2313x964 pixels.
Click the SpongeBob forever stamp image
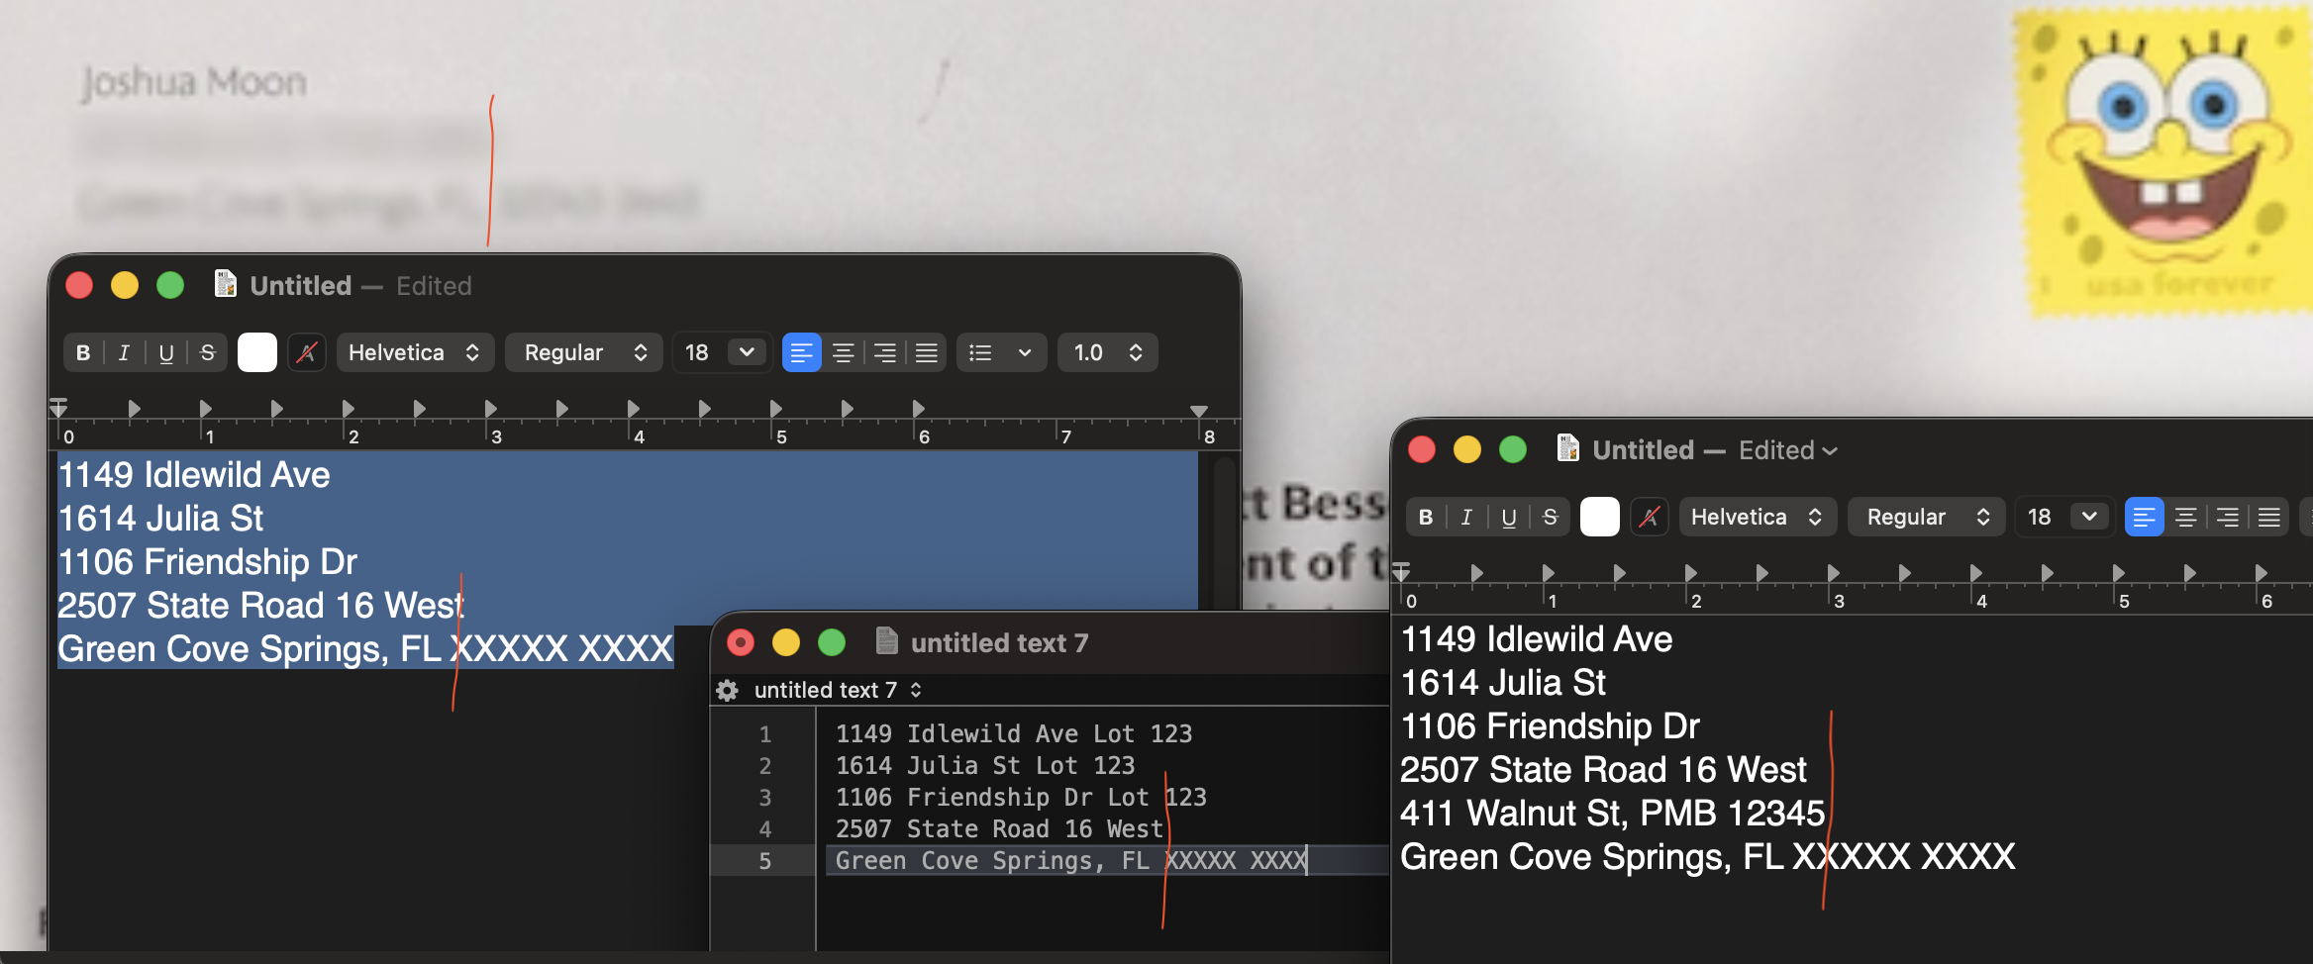(x=2162, y=163)
